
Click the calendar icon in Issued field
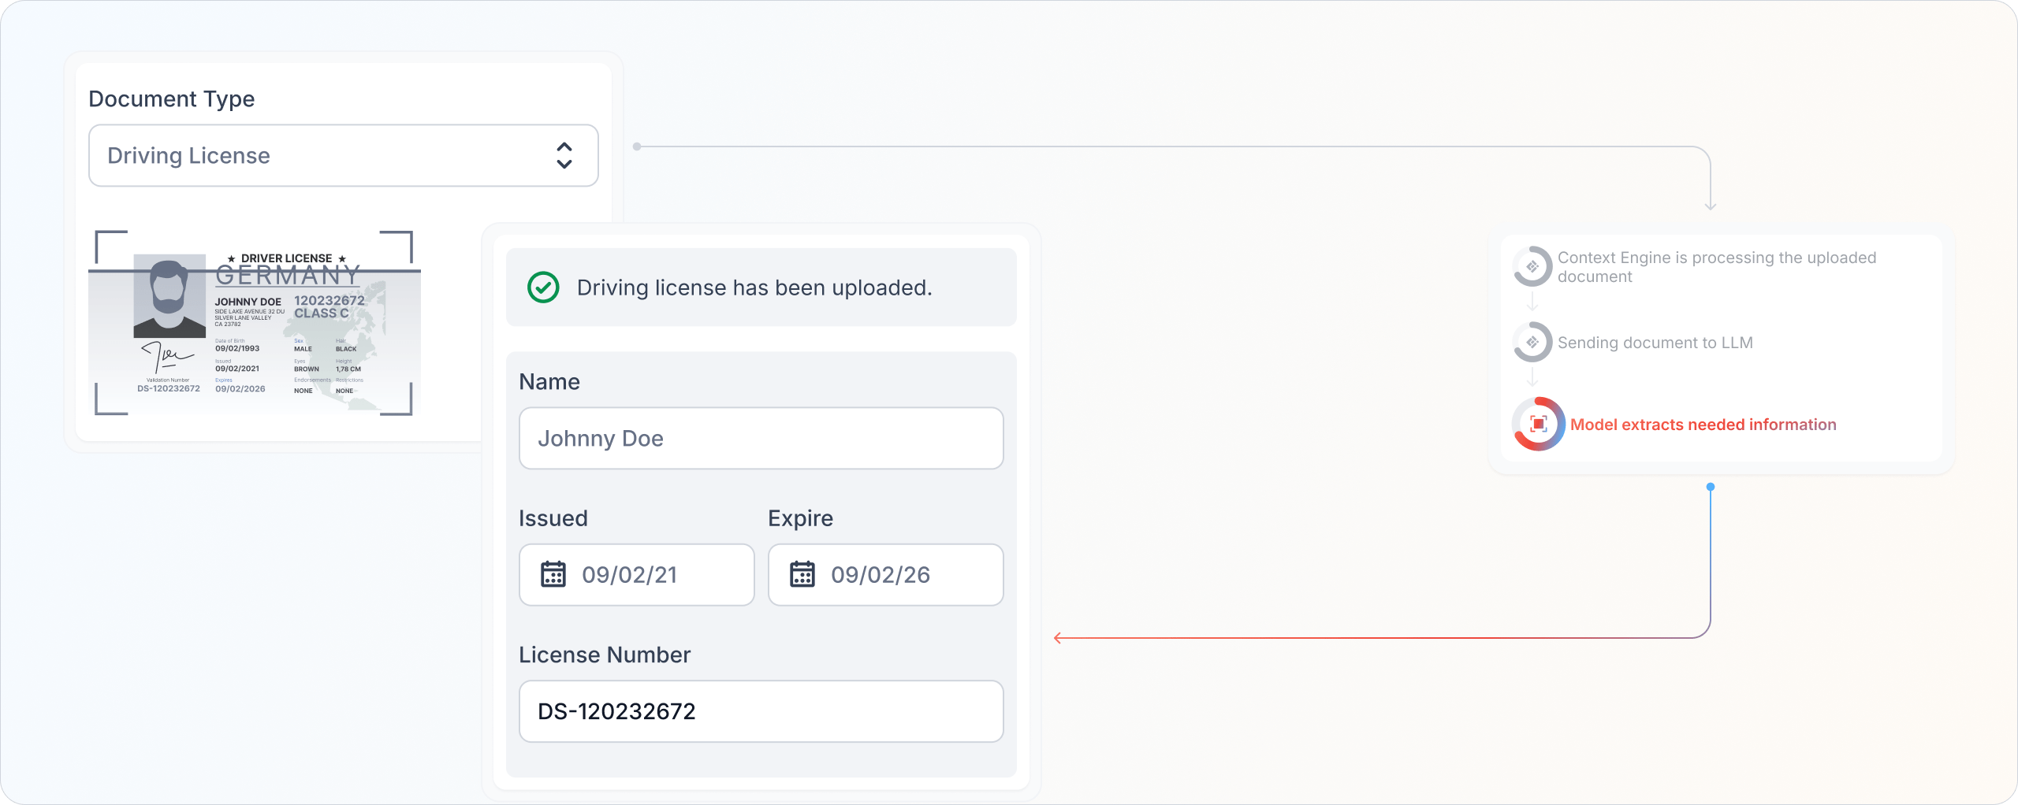(x=553, y=574)
